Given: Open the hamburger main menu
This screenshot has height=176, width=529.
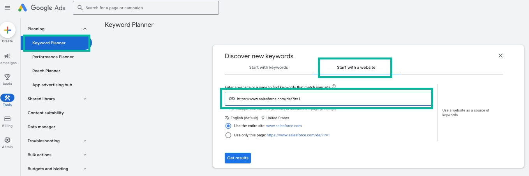Looking at the screenshot, I should click(7, 8).
